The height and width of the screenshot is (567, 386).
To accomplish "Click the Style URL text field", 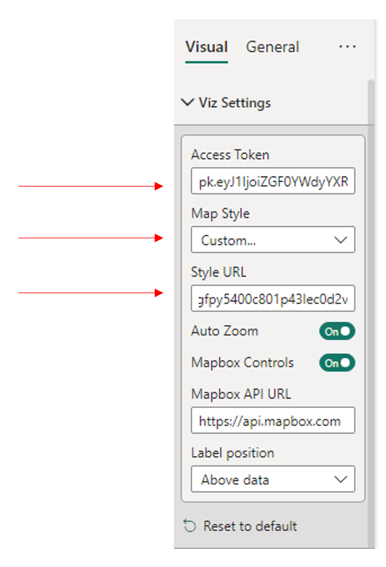I will click(x=273, y=298).
